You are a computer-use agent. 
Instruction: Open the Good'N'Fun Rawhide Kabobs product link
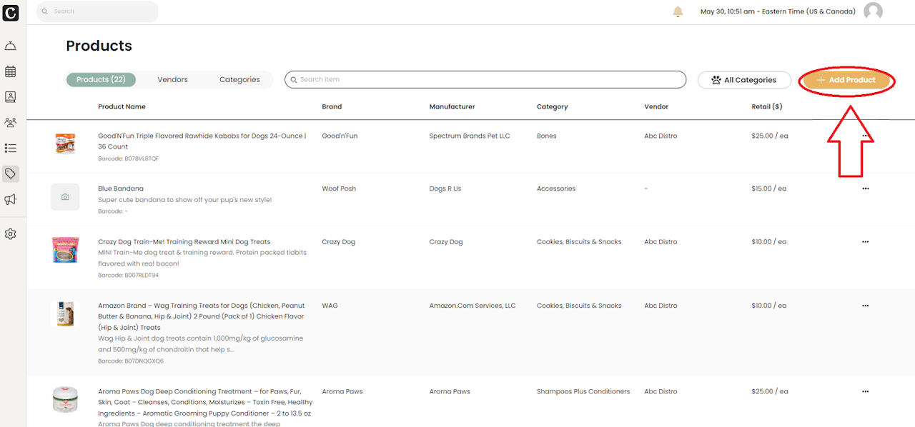202,136
